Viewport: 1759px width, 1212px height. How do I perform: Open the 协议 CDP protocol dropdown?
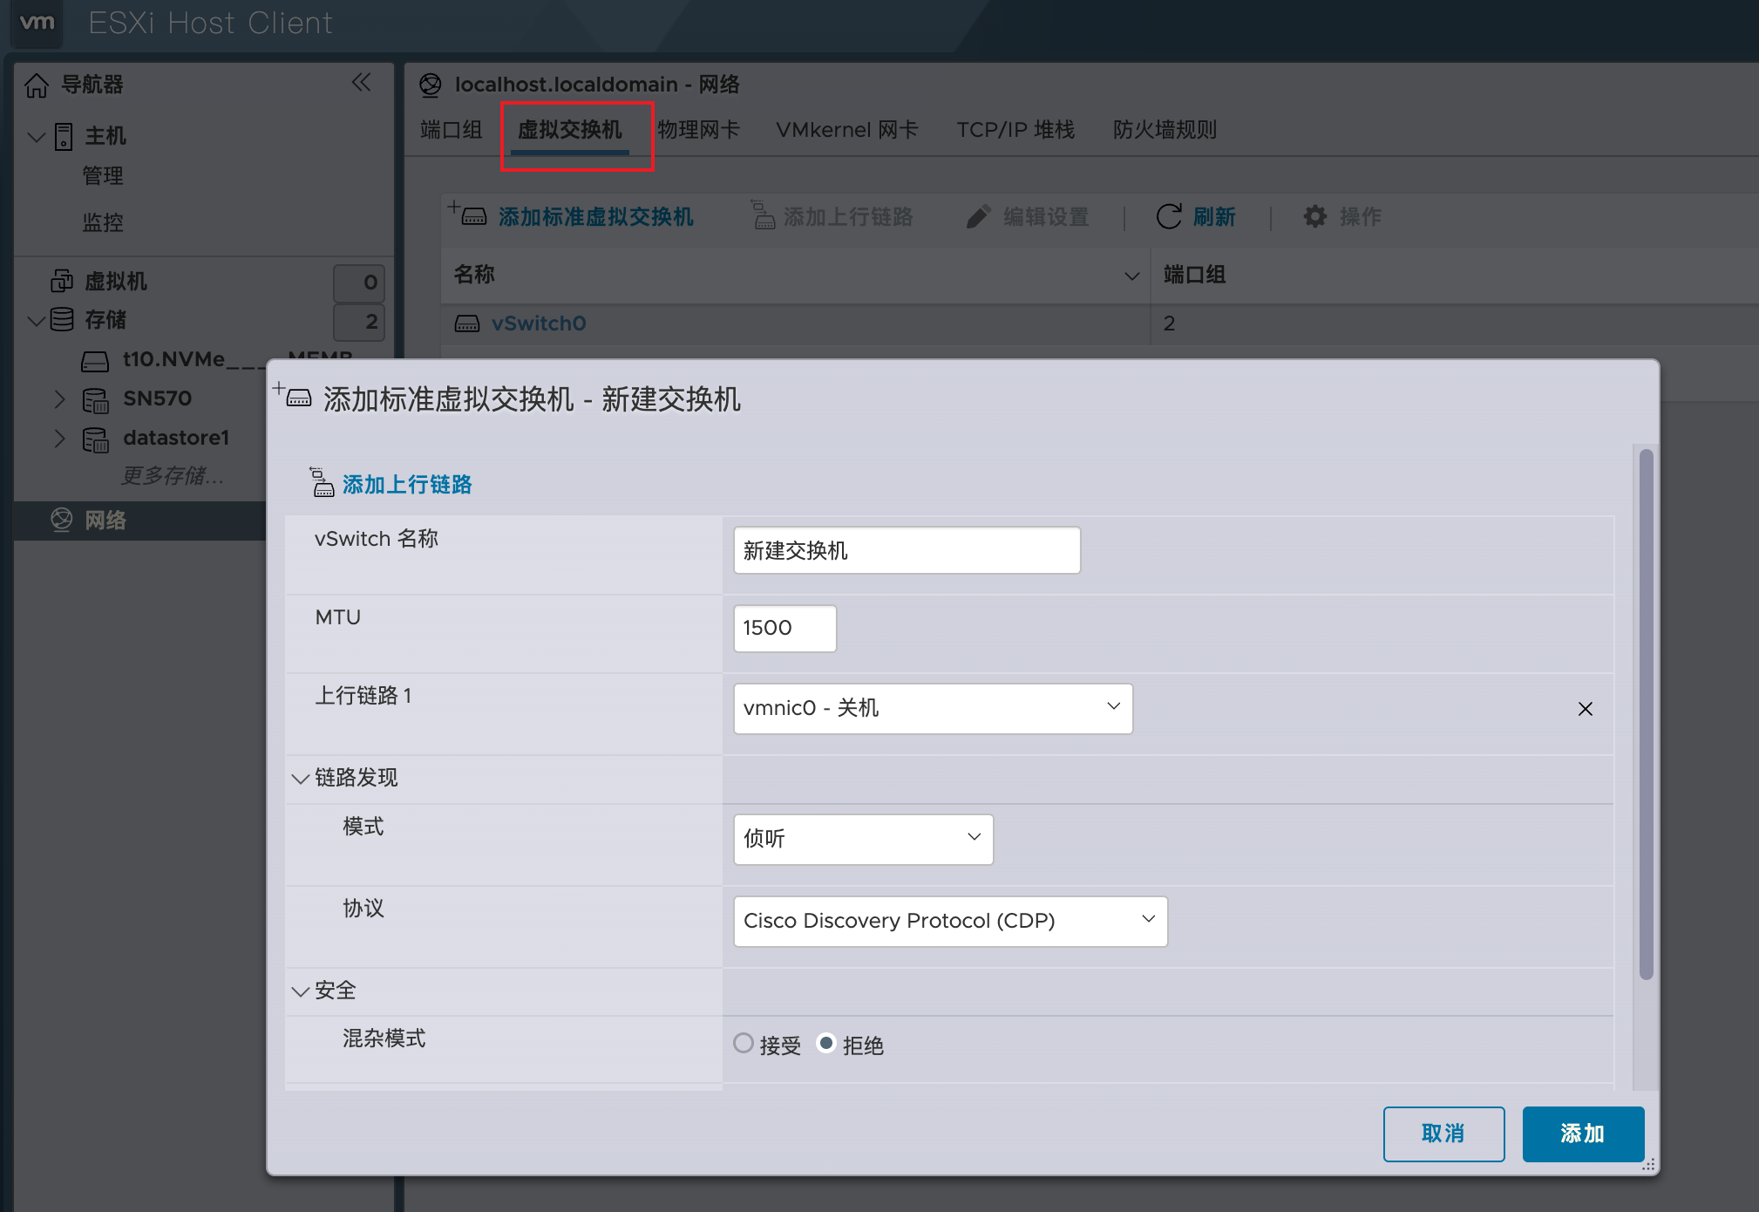click(x=950, y=921)
